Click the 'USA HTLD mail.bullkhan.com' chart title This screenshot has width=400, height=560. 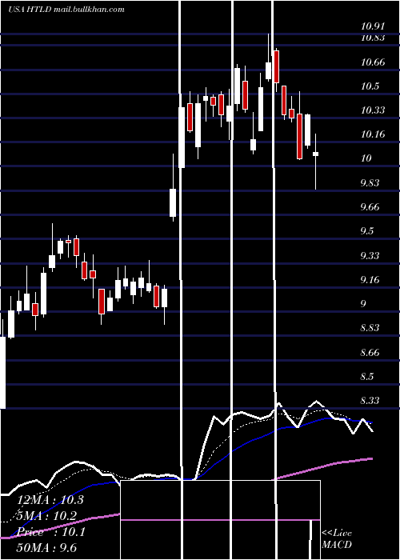pyautogui.click(x=66, y=9)
